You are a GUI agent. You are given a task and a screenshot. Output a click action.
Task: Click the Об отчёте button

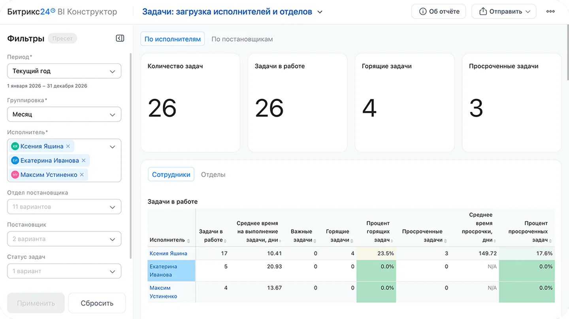coord(439,11)
